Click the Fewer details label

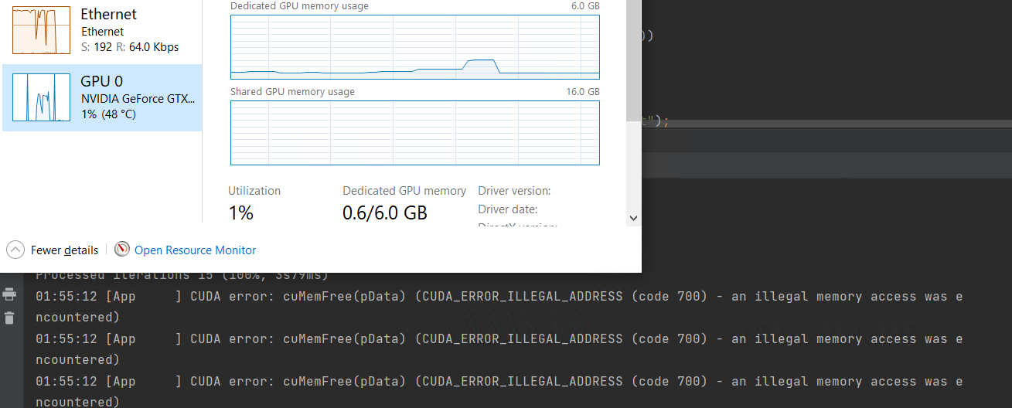point(64,250)
